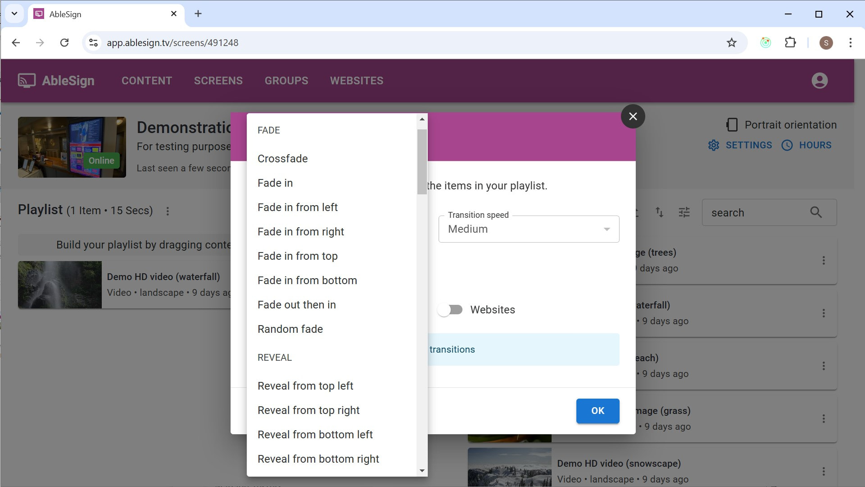Click the AbleSign logo link

click(56, 81)
